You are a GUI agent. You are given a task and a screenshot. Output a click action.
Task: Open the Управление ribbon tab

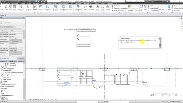[78, 3]
